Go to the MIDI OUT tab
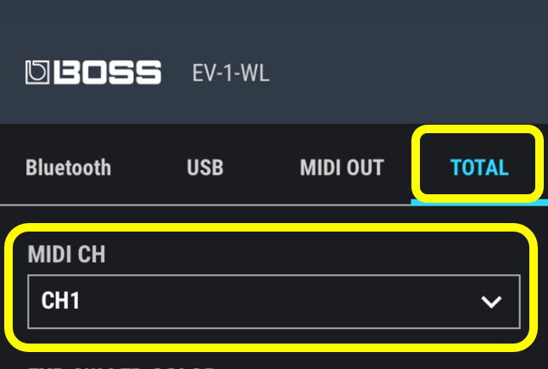Viewport: 548px width, 369px height. [x=342, y=167]
